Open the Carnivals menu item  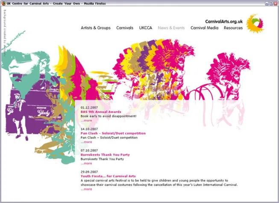tap(125, 28)
